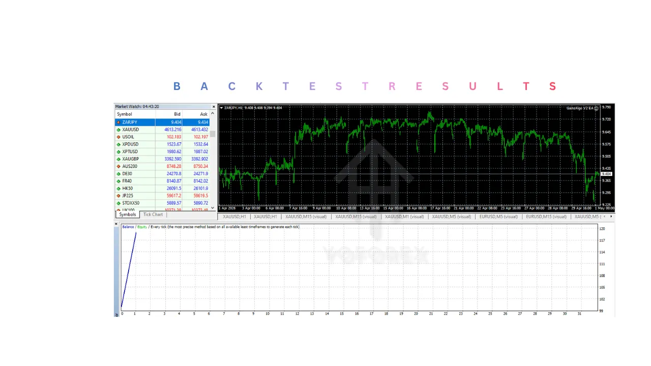
Task: Select the HK50 symbol name
Action: click(x=128, y=189)
